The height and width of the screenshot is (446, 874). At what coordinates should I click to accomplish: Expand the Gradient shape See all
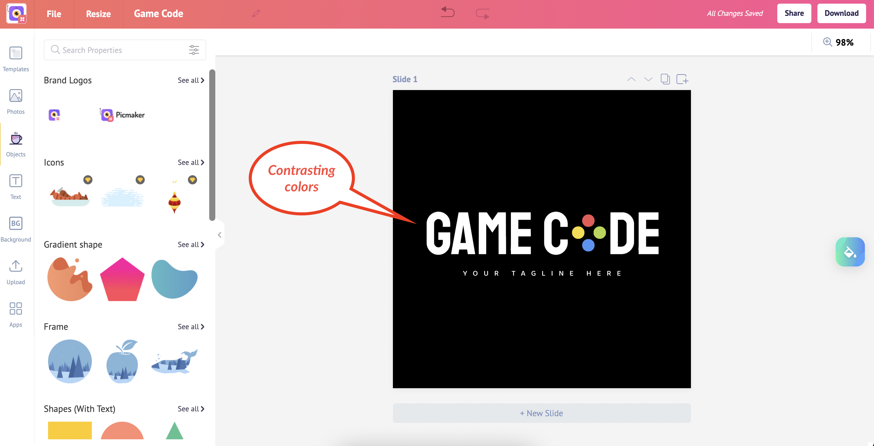pyautogui.click(x=190, y=244)
